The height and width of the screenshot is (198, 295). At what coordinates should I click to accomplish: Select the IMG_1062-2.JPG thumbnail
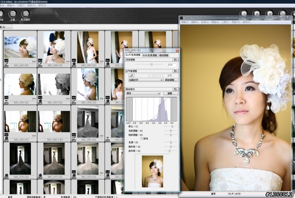(54, 122)
